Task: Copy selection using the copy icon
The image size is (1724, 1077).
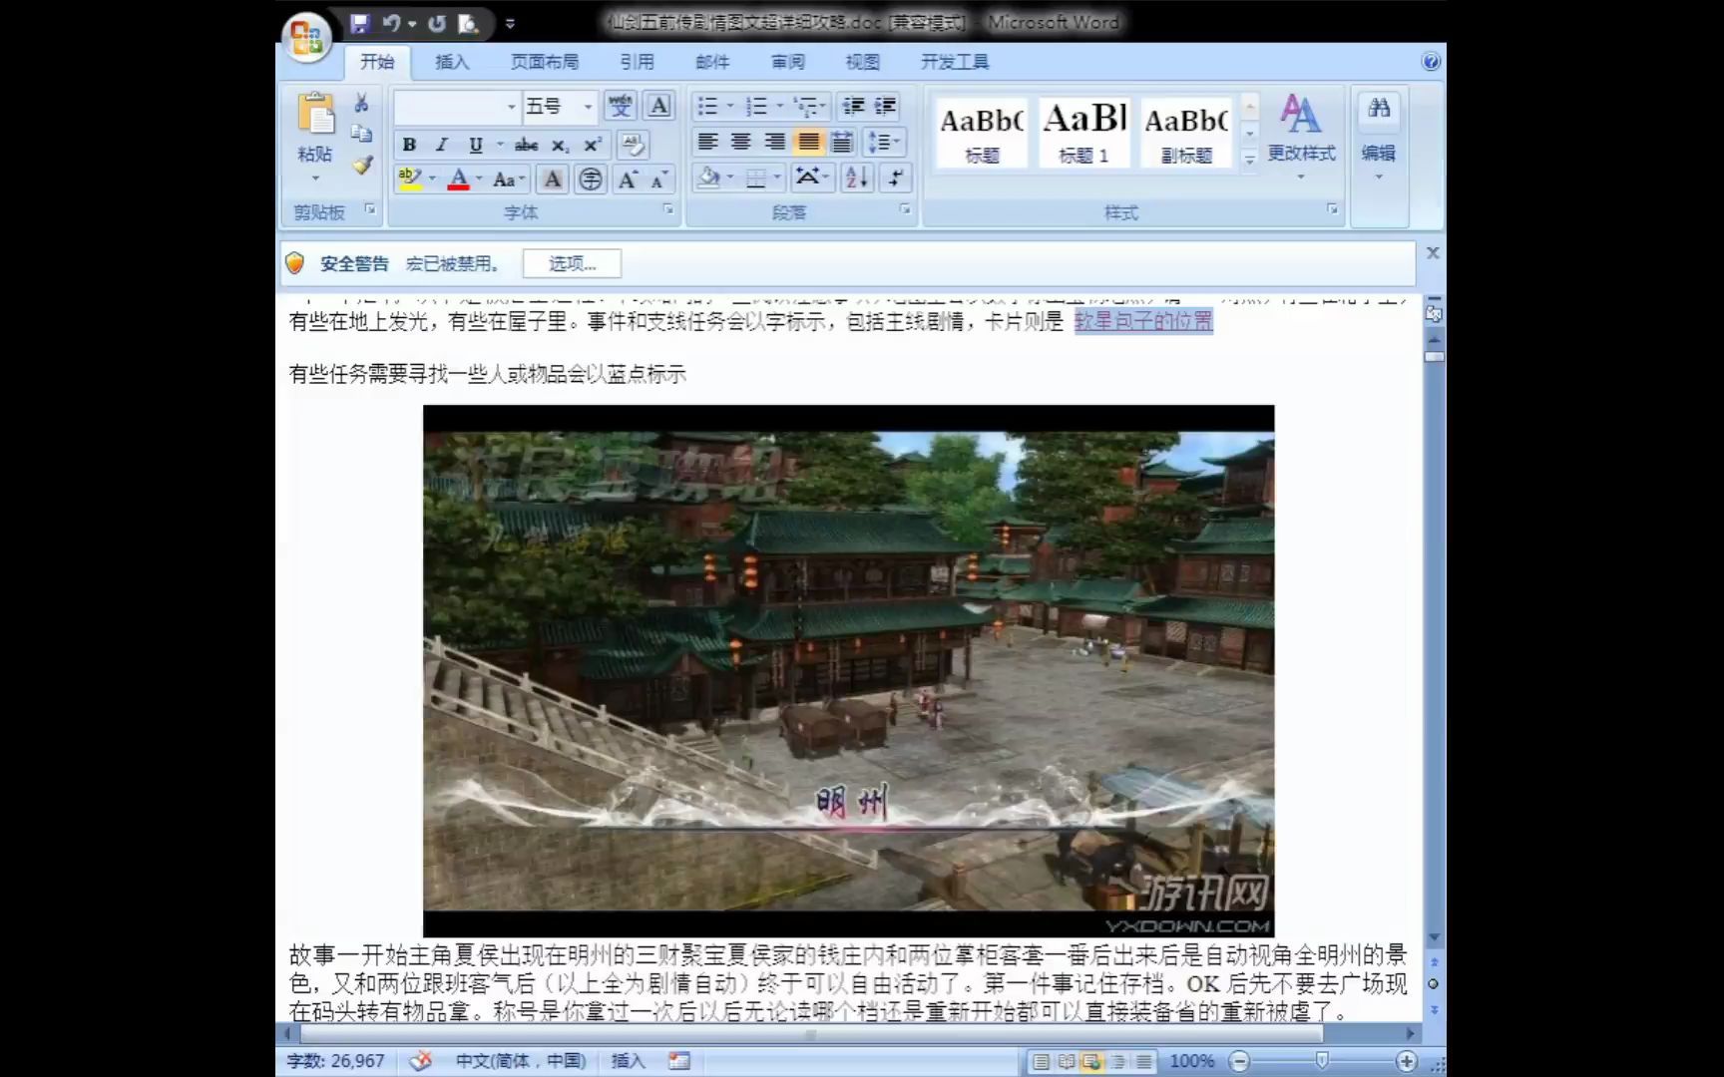Action: tap(361, 134)
